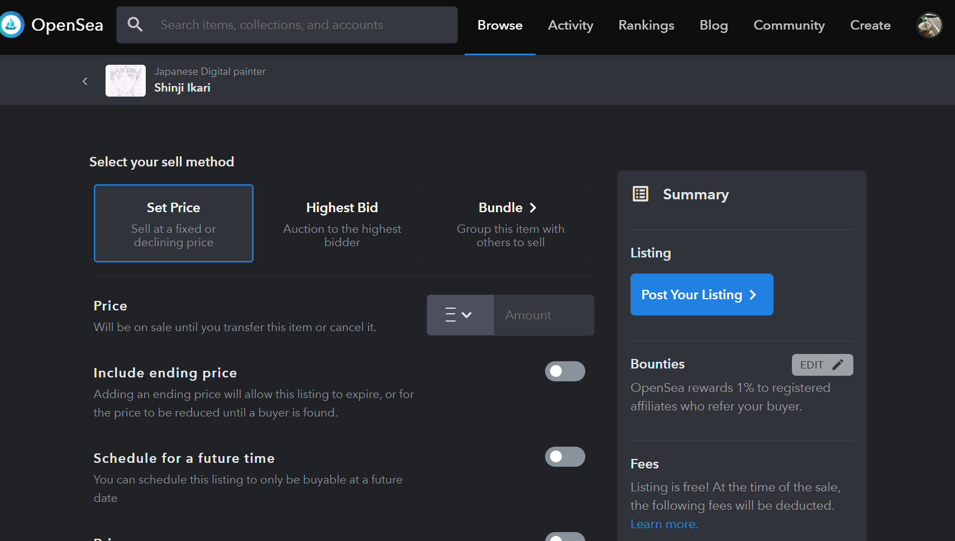955x541 pixels.
Task: Expand the Bundle sell method option
Action: pos(510,223)
